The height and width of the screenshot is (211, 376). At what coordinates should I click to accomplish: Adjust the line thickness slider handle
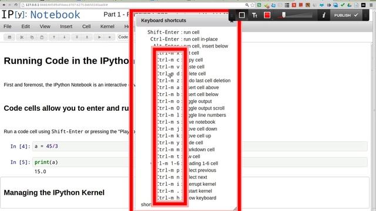[x=284, y=15]
